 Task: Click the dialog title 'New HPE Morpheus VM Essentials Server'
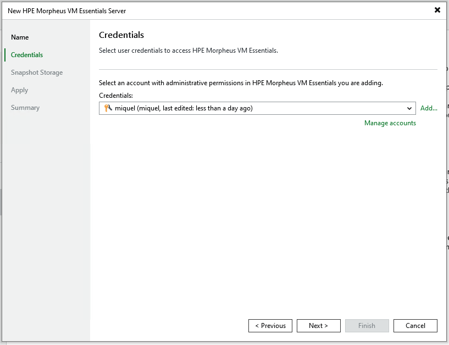[66, 11]
